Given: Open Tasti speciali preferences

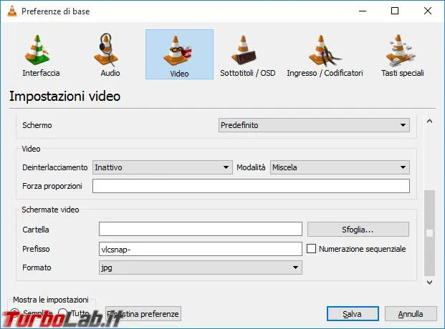Looking at the screenshot, I should [x=403, y=55].
